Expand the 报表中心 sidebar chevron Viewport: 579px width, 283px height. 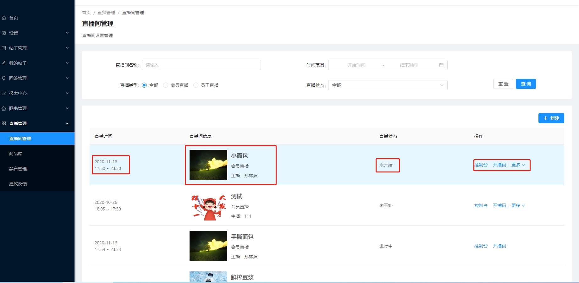coord(67,93)
